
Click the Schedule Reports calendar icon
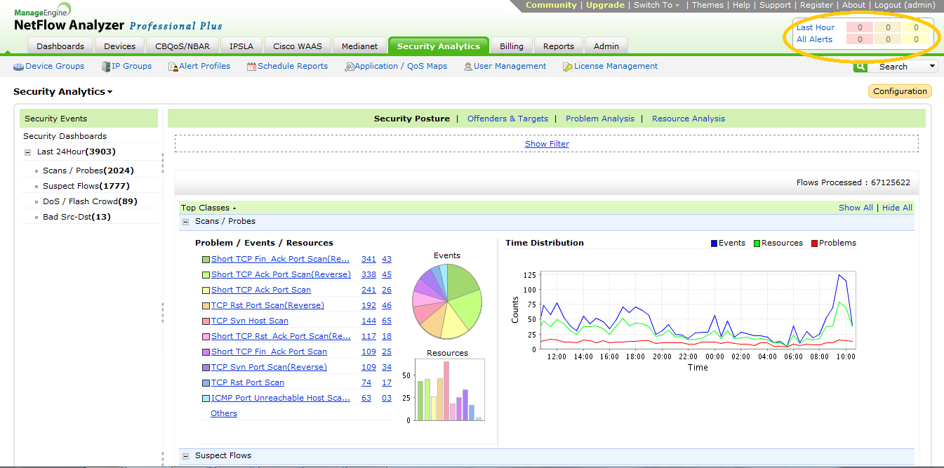pos(251,67)
